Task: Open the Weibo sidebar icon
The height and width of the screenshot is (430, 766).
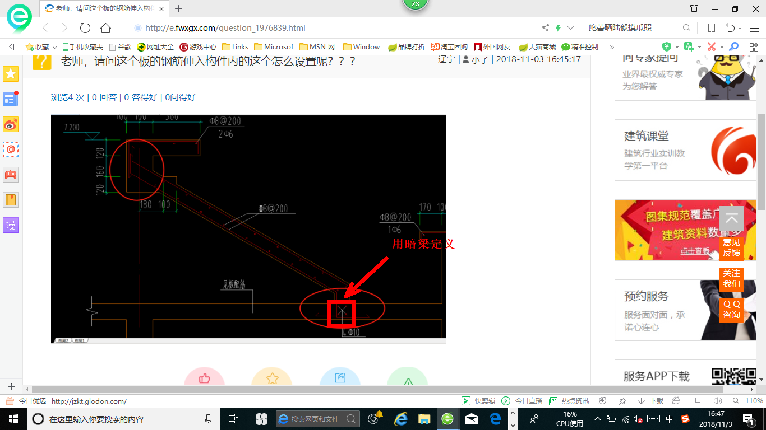Action: pos(11,124)
